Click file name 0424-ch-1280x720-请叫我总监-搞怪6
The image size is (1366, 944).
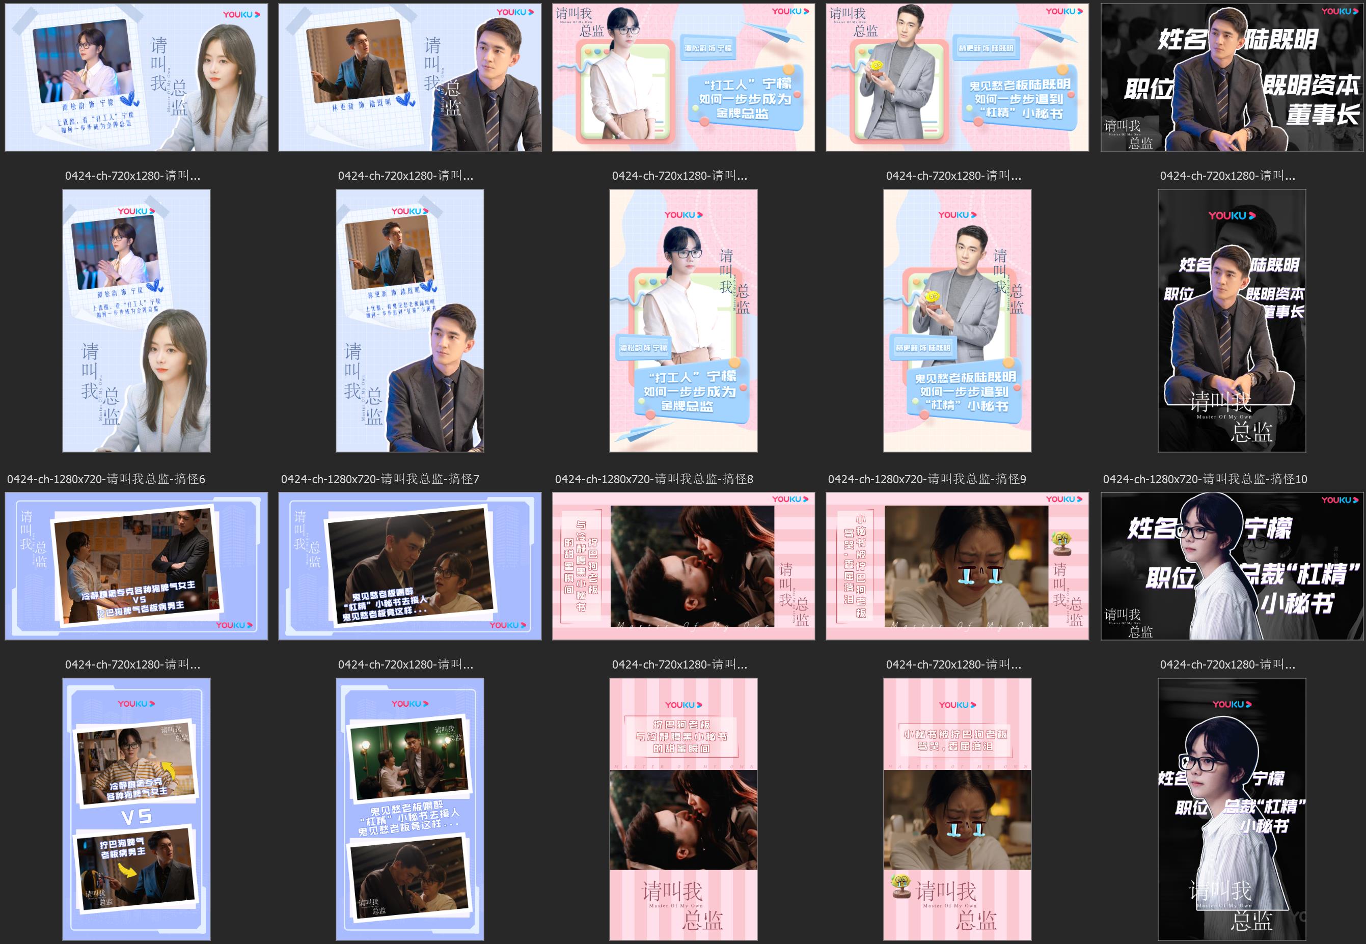[106, 479]
